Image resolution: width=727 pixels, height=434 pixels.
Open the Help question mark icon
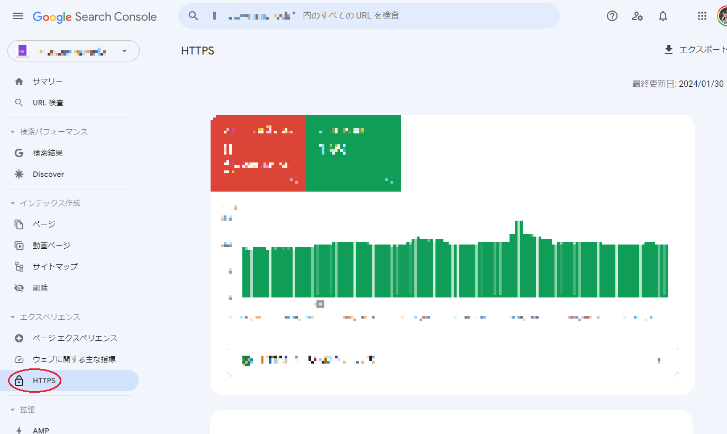[612, 16]
